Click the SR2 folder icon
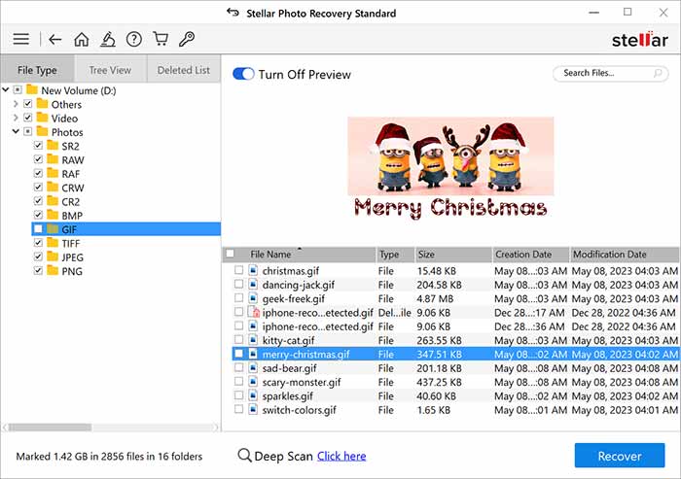 point(53,146)
